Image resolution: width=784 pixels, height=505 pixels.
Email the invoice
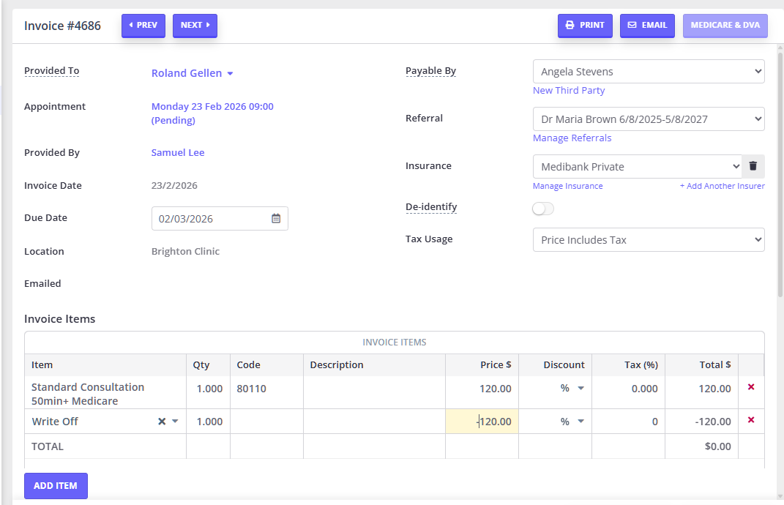pos(647,26)
